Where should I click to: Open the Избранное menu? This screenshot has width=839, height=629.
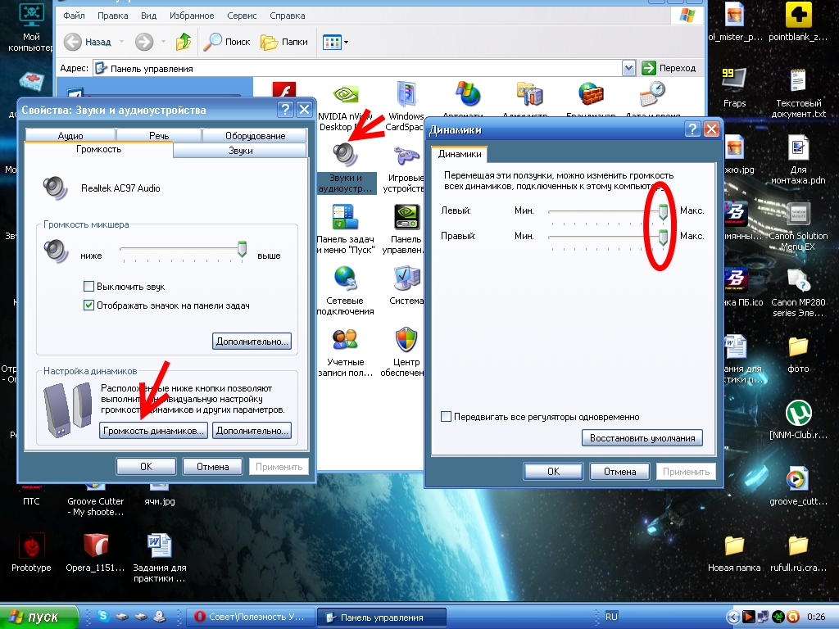pos(192,16)
